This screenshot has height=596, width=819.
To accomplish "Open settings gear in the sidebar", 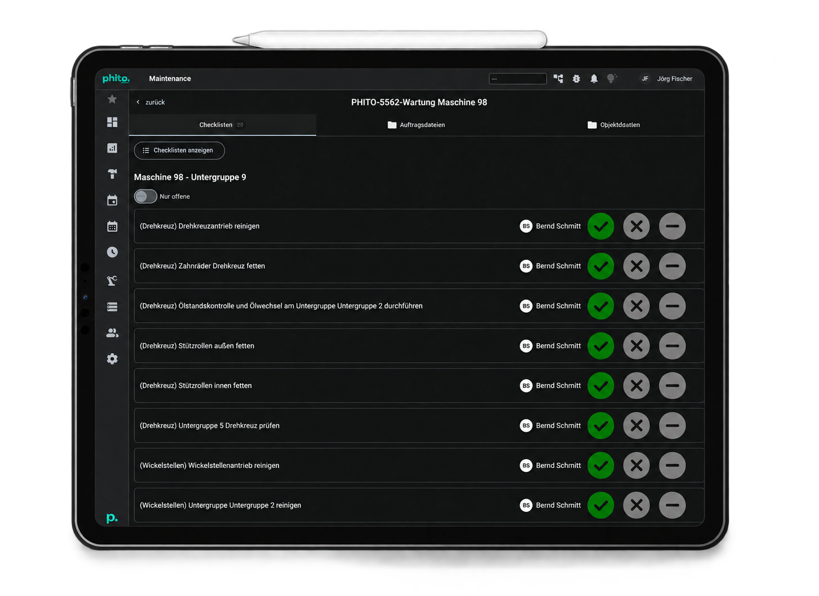I will pos(112,359).
